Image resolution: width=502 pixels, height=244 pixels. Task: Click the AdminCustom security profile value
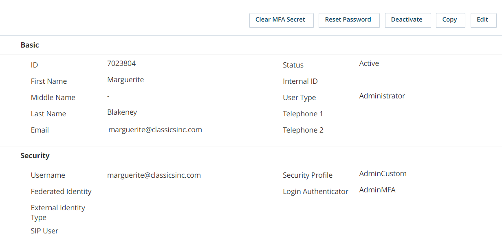point(383,174)
